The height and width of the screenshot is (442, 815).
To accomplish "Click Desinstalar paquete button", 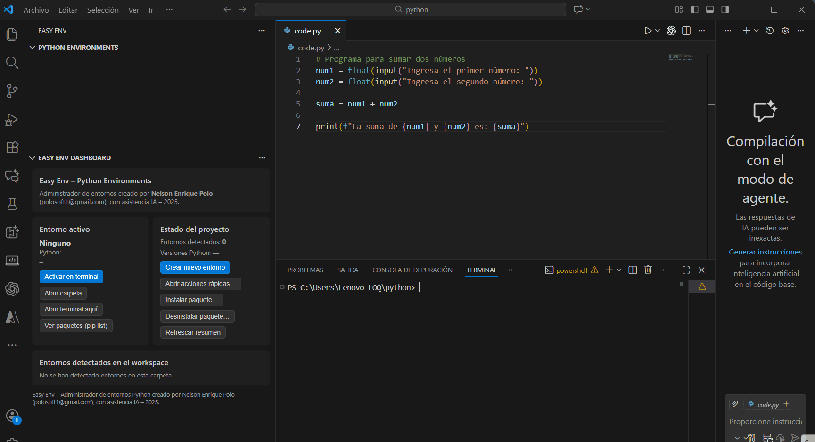I will [198, 316].
